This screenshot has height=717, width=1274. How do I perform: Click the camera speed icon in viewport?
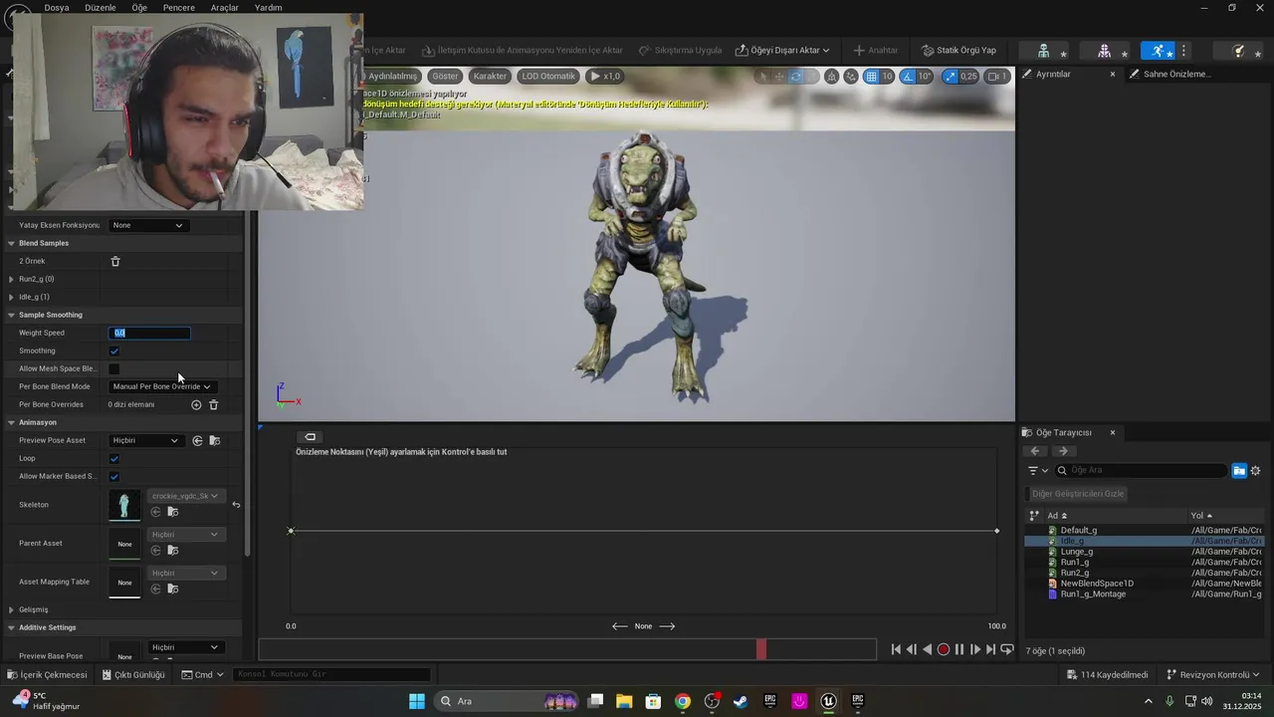(998, 76)
